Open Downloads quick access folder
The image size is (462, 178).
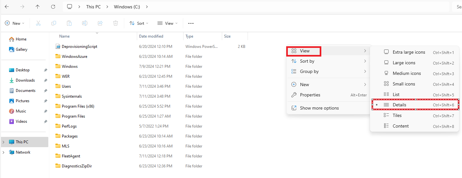(24, 80)
